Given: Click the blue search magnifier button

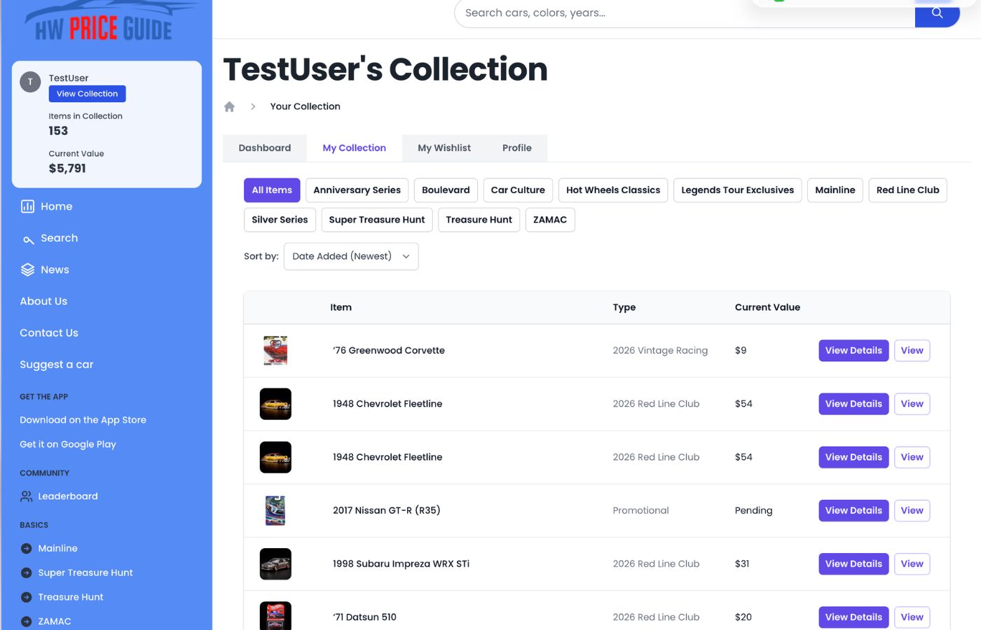Looking at the screenshot, I should (937, 13).
